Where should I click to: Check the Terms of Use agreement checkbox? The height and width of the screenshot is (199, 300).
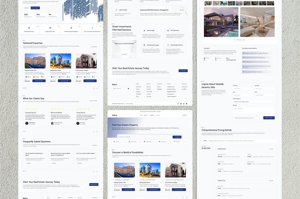234,118
